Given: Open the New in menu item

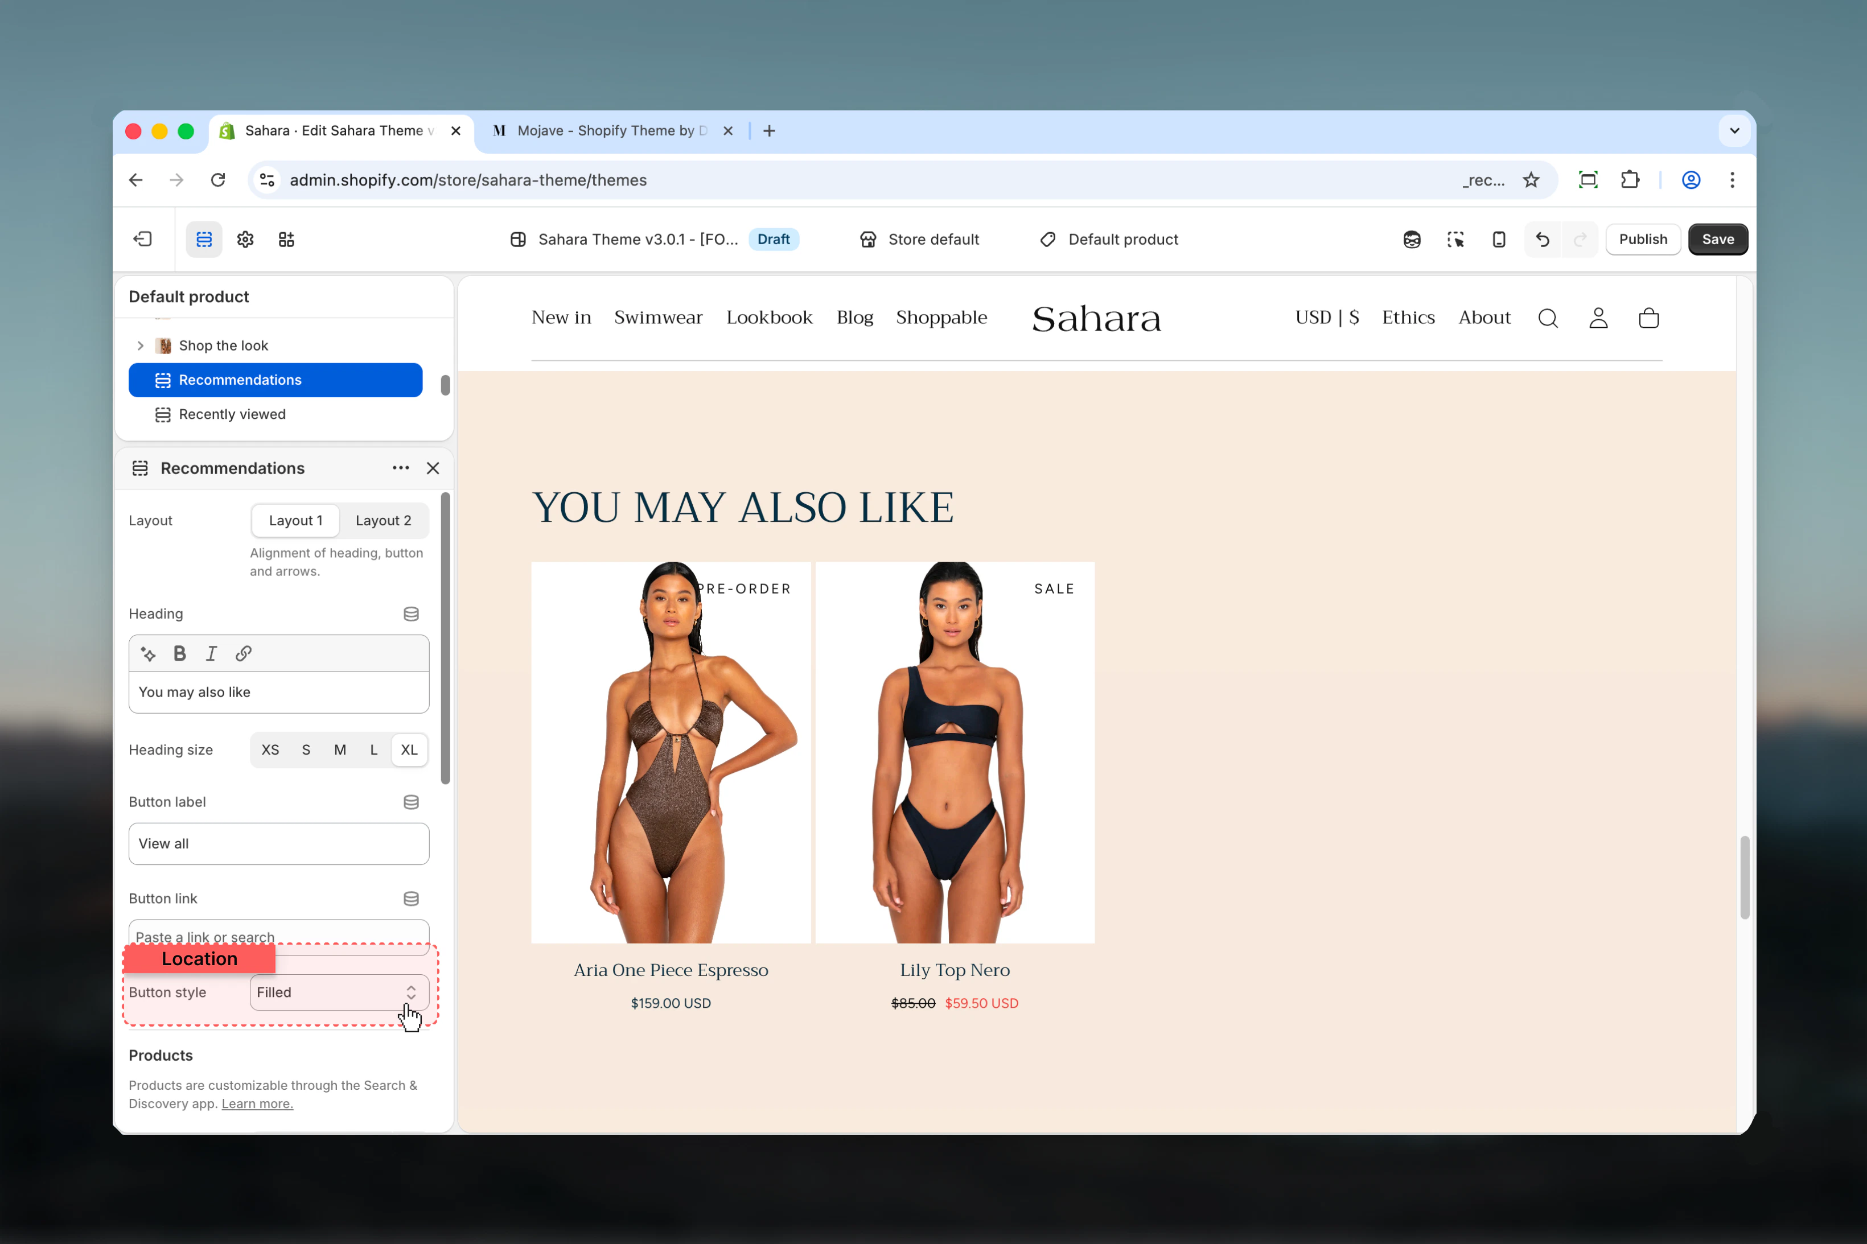Looking at the screenshot, I should click(562, 318).
